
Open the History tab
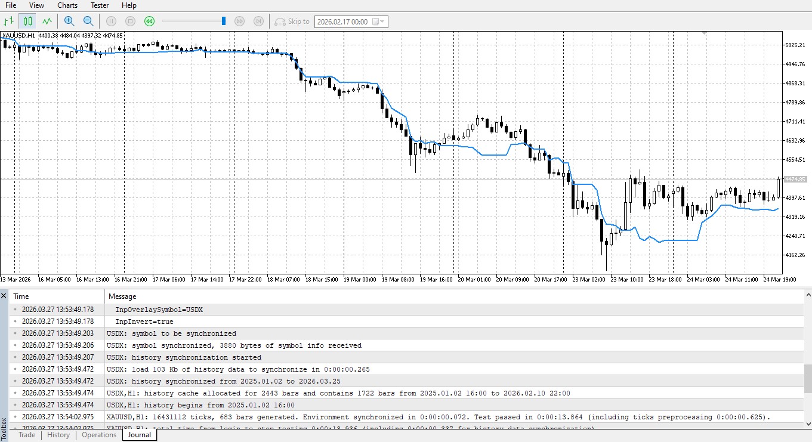tap(58, 435)
